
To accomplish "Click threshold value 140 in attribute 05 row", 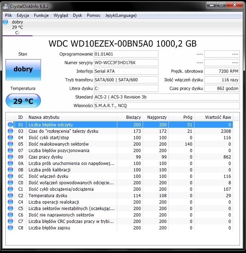I will [188, 144].
